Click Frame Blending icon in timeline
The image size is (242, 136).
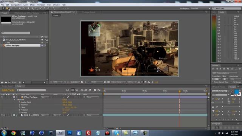86,90
